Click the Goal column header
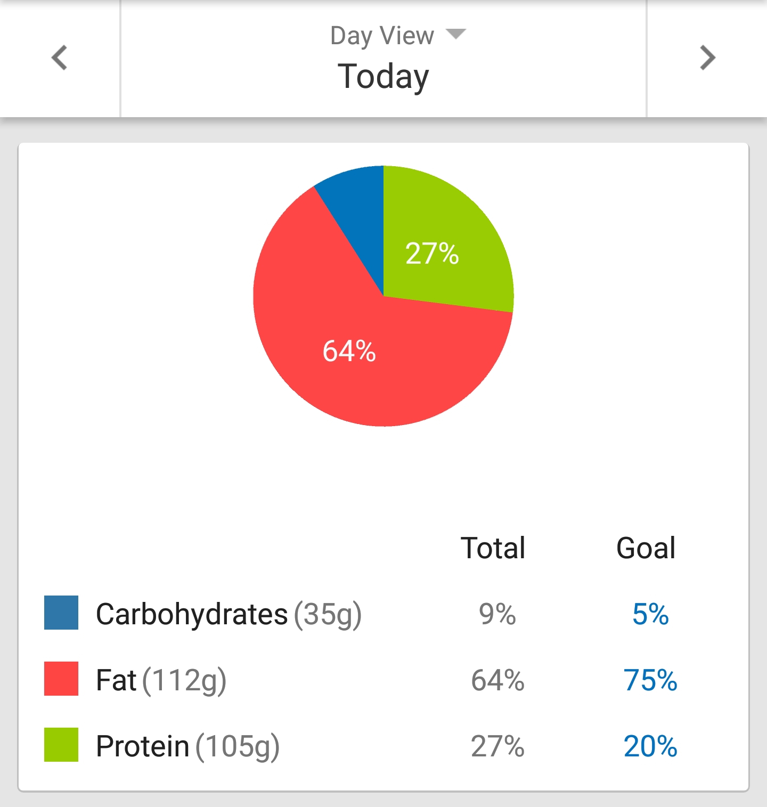Screen dimensions: 767x807 (x=646, y=548)
